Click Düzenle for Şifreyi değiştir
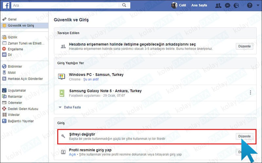The height and width of the screenshot is (163, 262). coord(244,136)
